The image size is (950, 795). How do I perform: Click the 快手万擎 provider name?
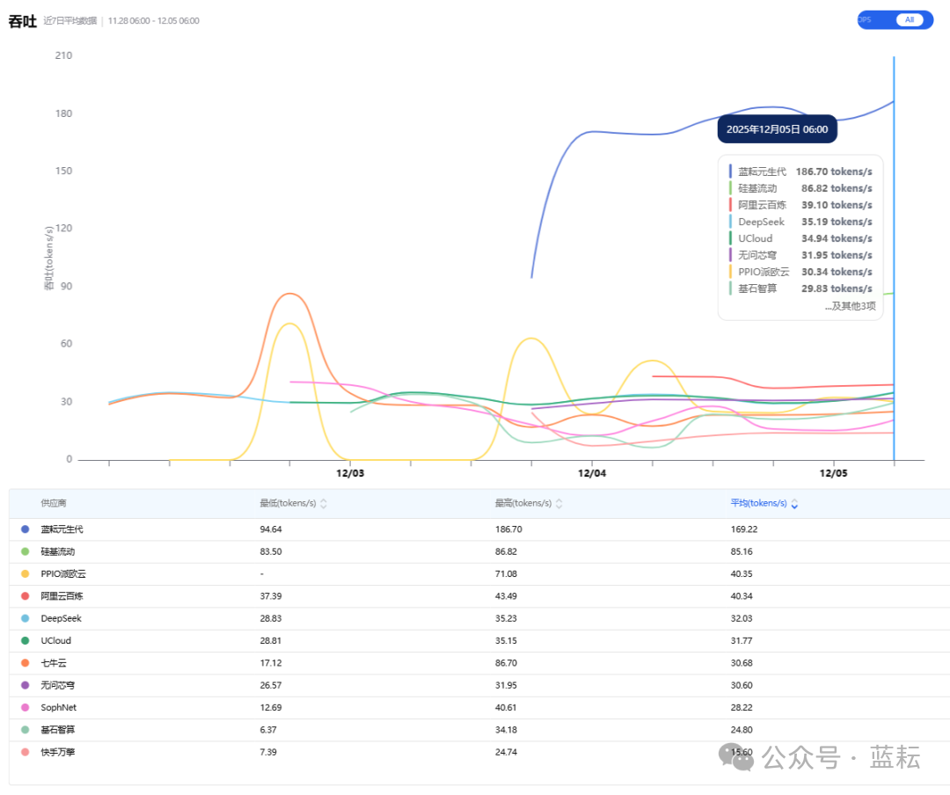[x=58, y=752]
